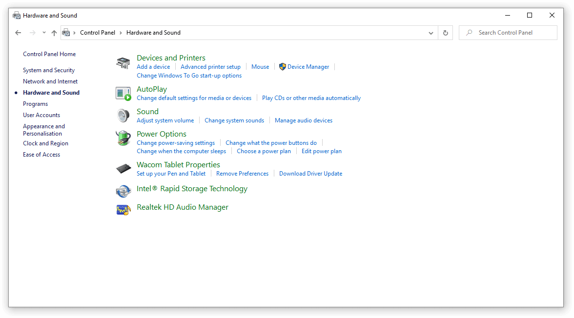
Task: Open the Device Manager link
Action: click(x=308, y=67)
